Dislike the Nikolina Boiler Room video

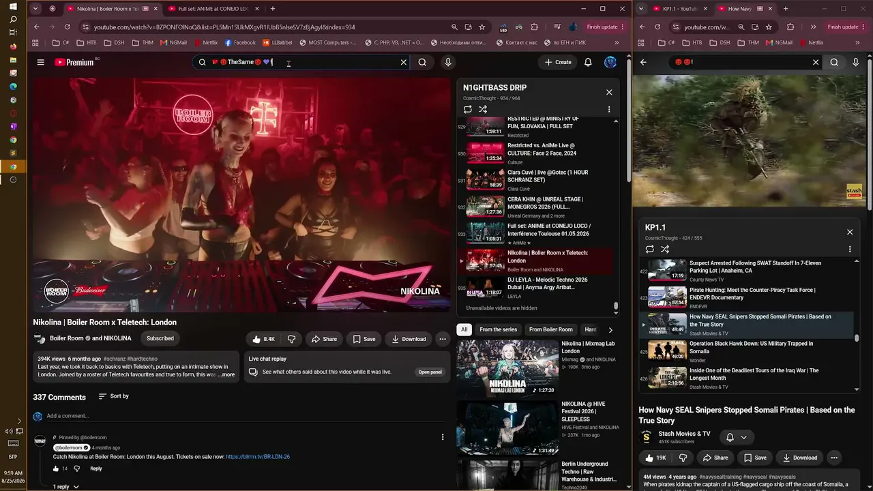[291, 339]
